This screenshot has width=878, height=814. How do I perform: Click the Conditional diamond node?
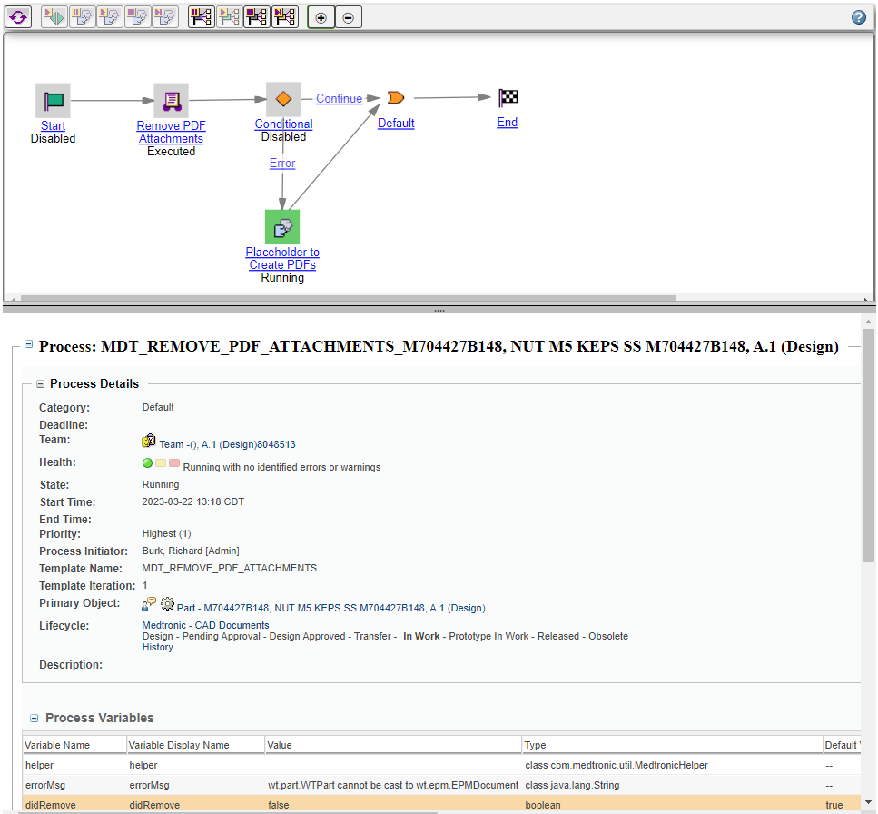pos(282,99)
